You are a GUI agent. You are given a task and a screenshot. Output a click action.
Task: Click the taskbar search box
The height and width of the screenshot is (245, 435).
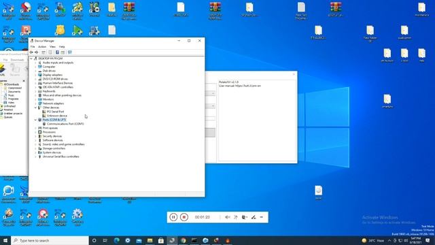(50, 240)
